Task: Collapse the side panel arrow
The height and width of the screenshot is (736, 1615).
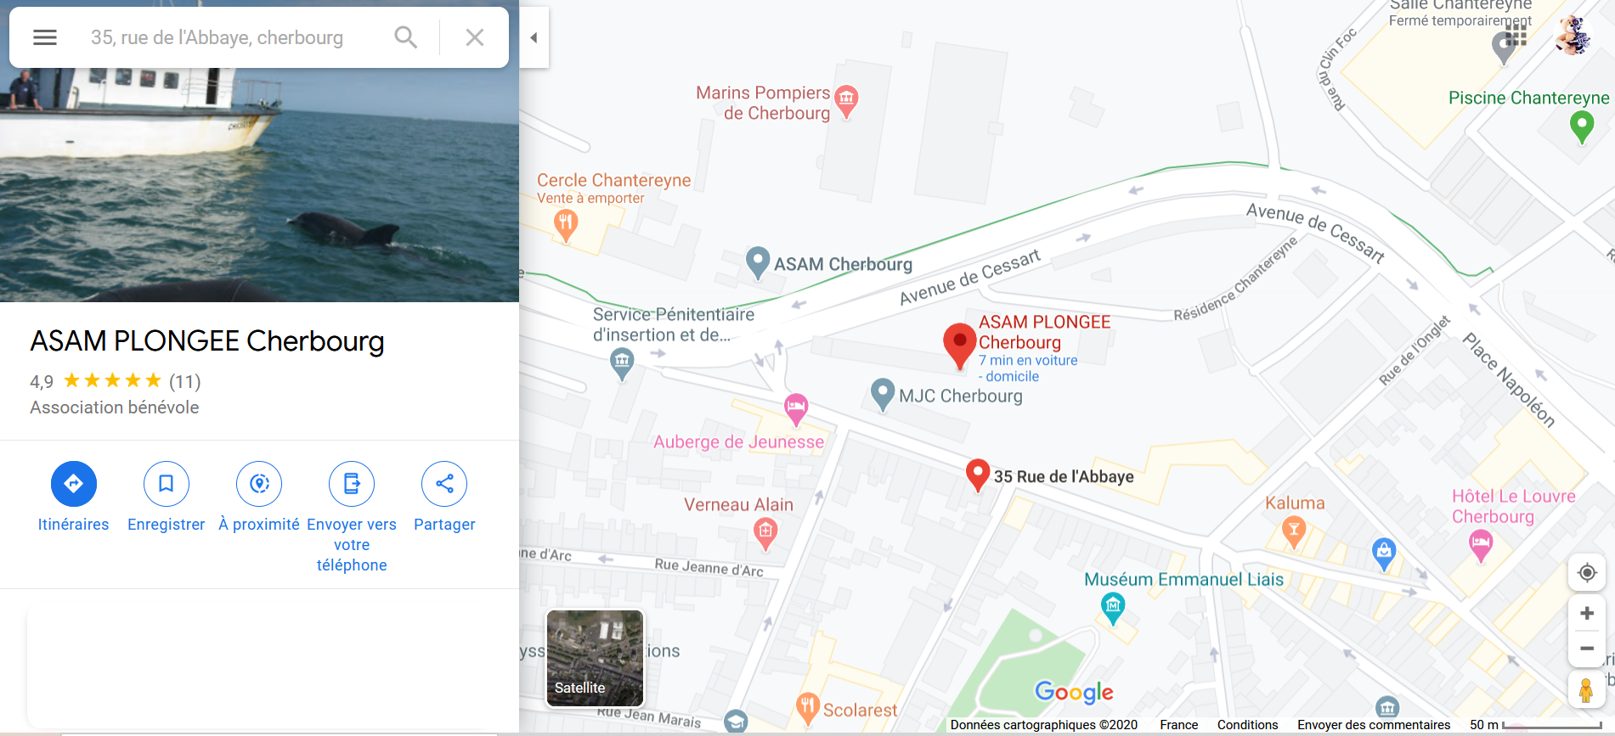Action: 534,37
